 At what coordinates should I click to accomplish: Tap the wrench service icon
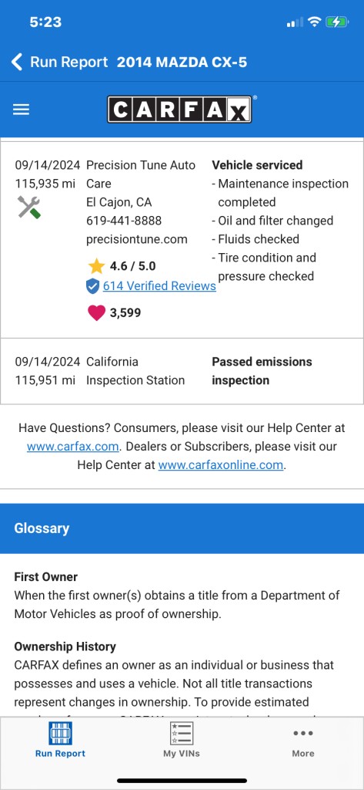coord(28,207)
